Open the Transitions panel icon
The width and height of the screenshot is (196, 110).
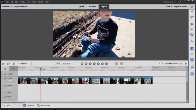click(x=192, y=49)
